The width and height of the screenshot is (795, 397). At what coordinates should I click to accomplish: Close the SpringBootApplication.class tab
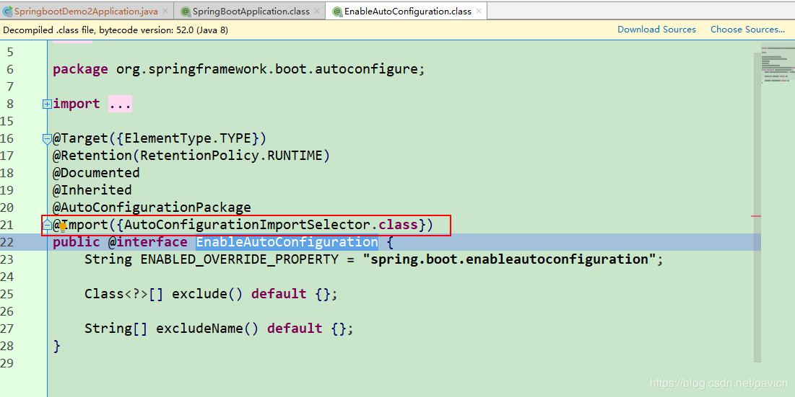coord(317,11)
